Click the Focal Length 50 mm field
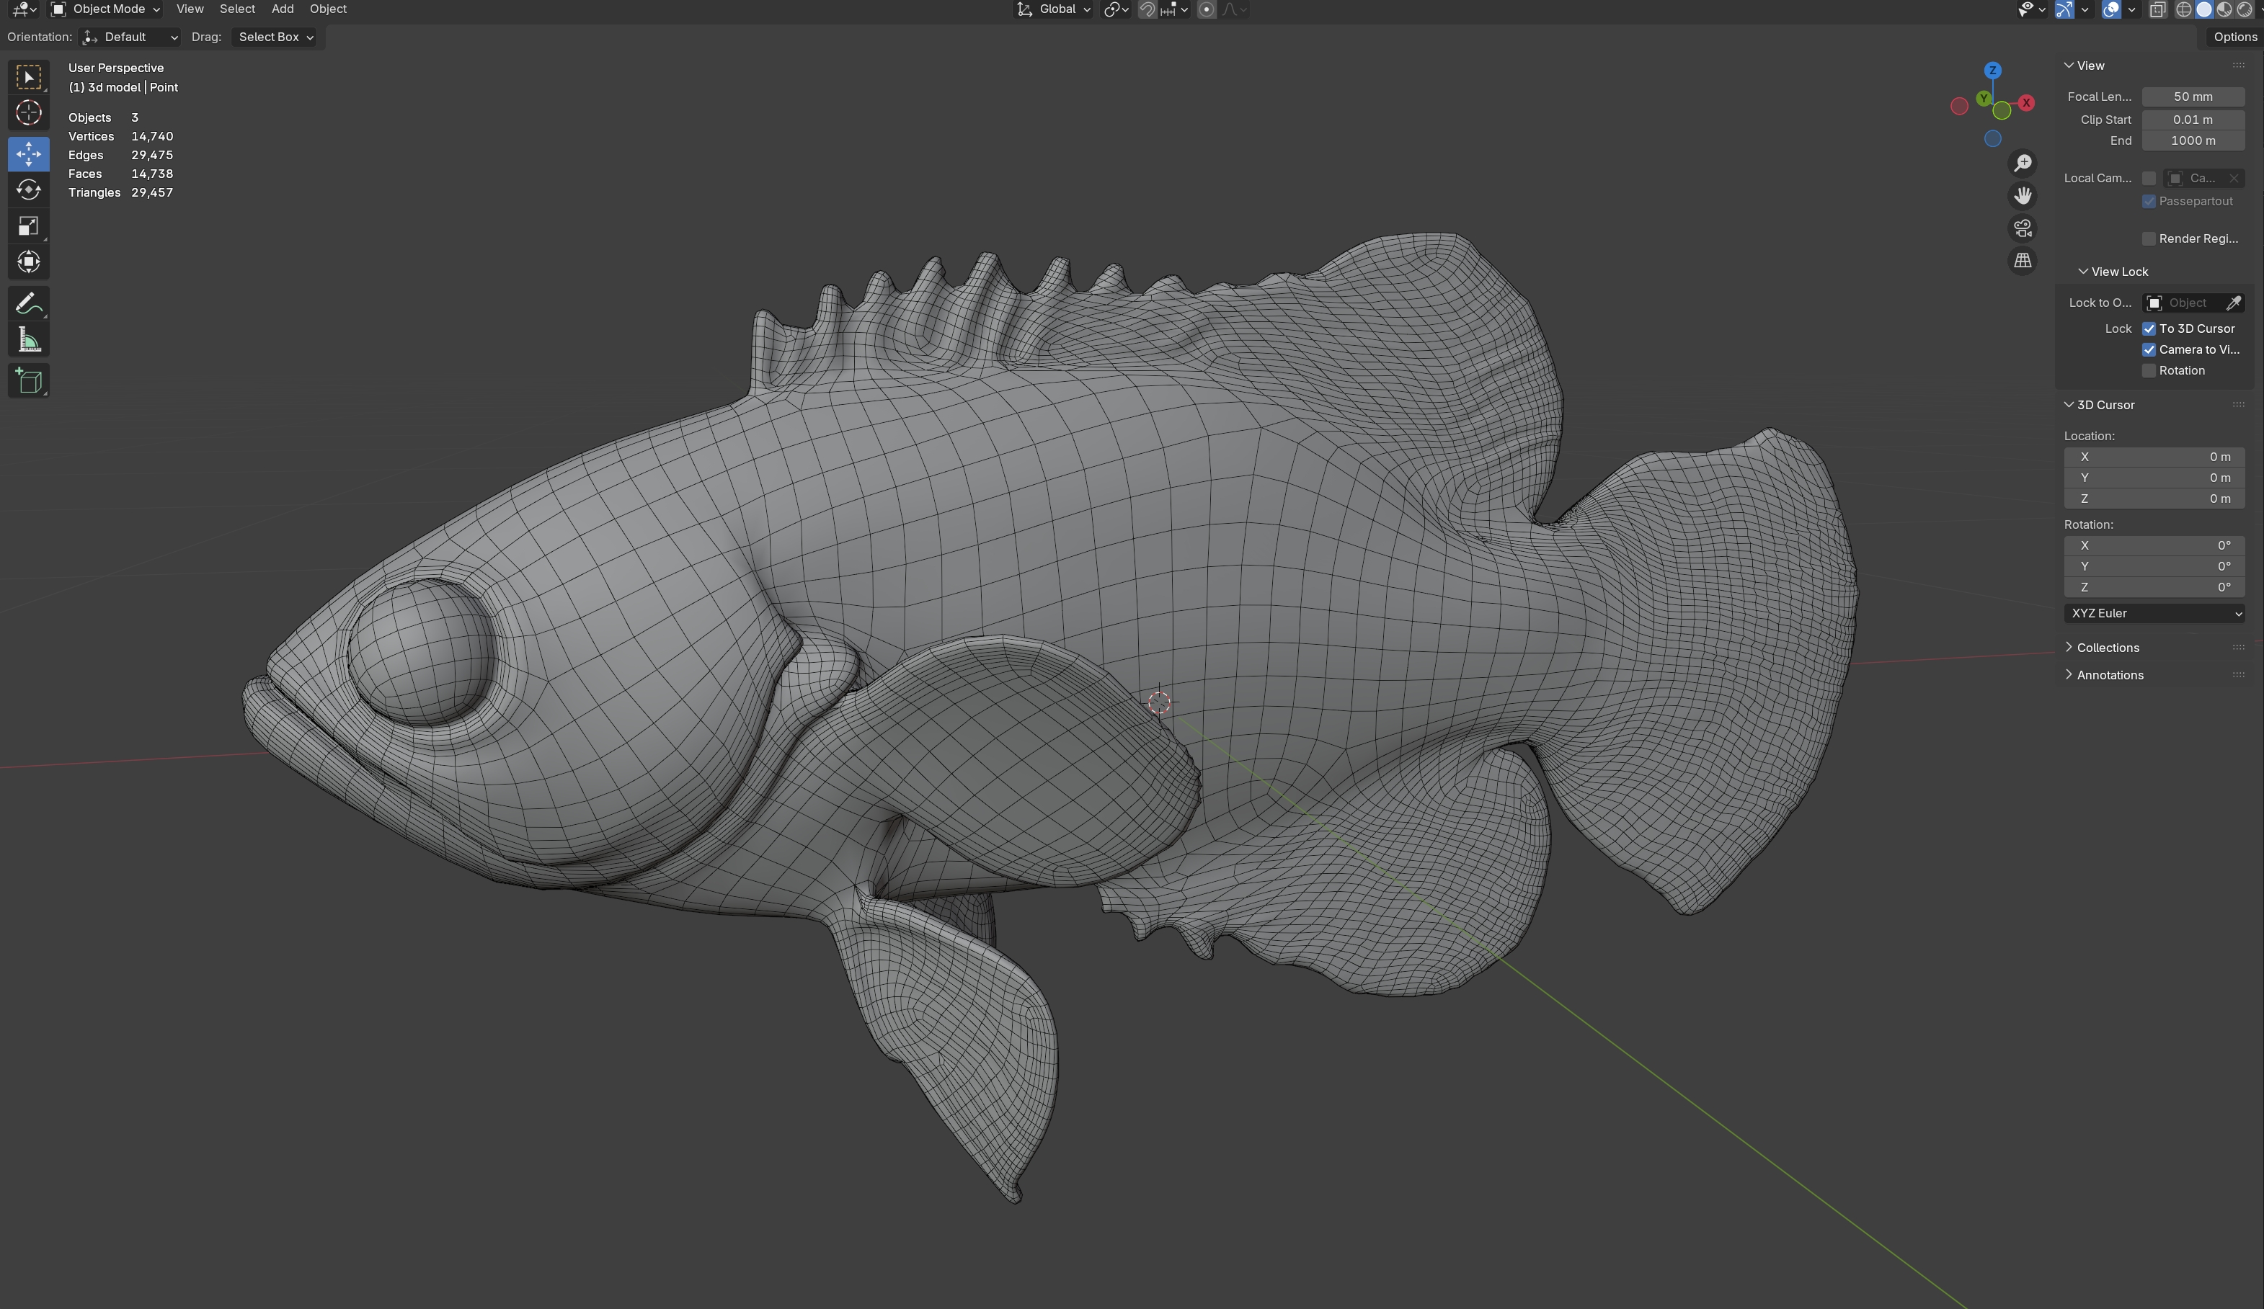The image size is (2264, 1309). click(x=2192, y=97)
